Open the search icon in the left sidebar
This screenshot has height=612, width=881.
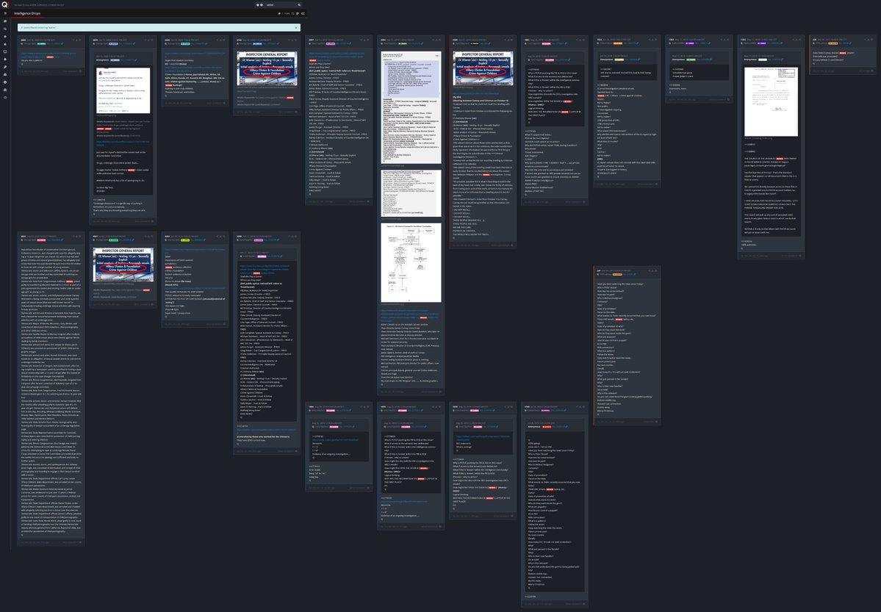click(5, 29)
